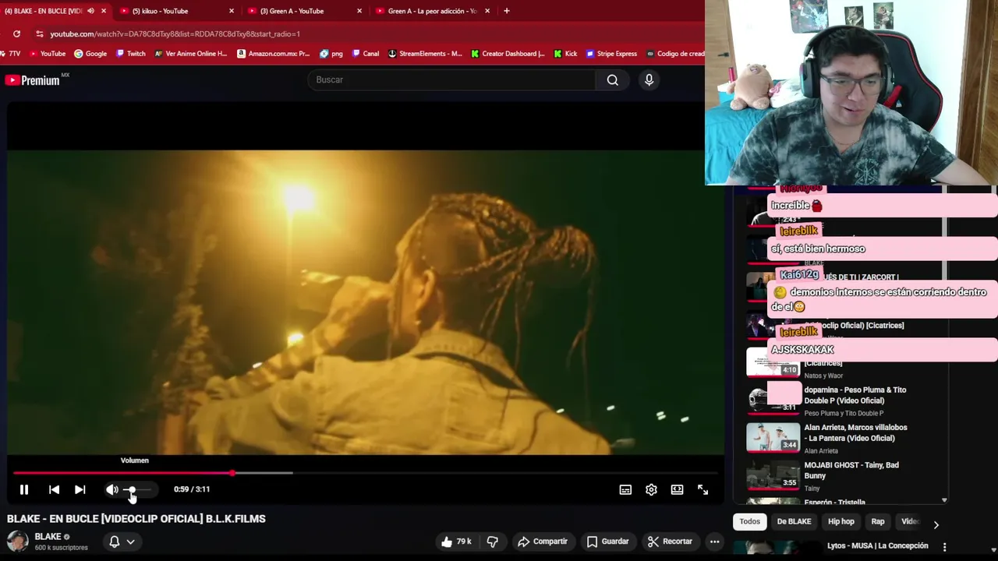Click the Recortar clip button
Viewport: 998px width, 561px height.
(x=670, y=542)
